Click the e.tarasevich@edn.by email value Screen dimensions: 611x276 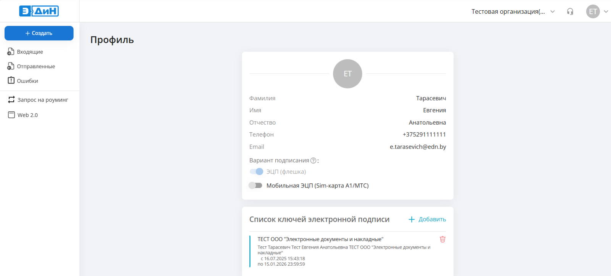(418, 147)
